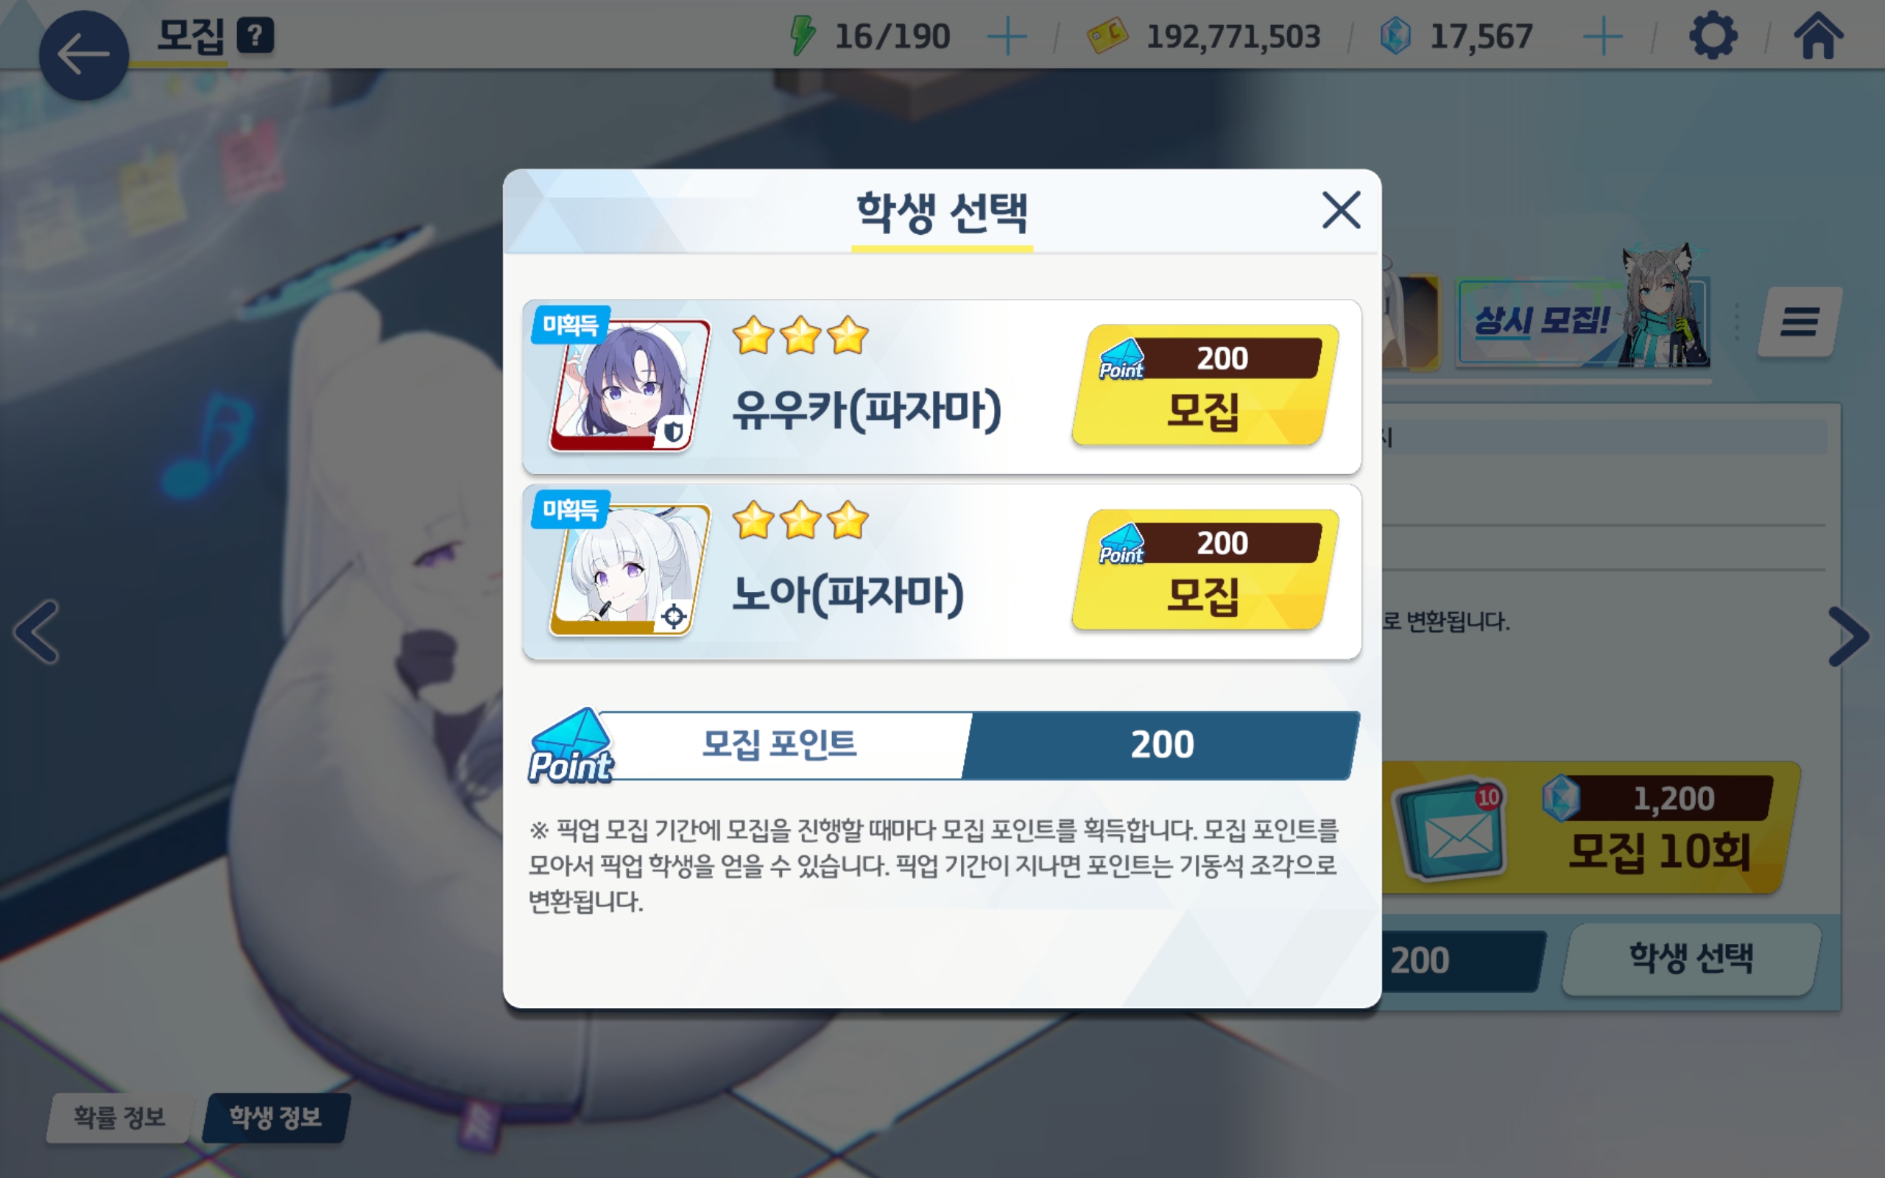The image size is (1885, 1178).
Task: Add energy with the plus beside 16/190
Action: point(1007,37)
